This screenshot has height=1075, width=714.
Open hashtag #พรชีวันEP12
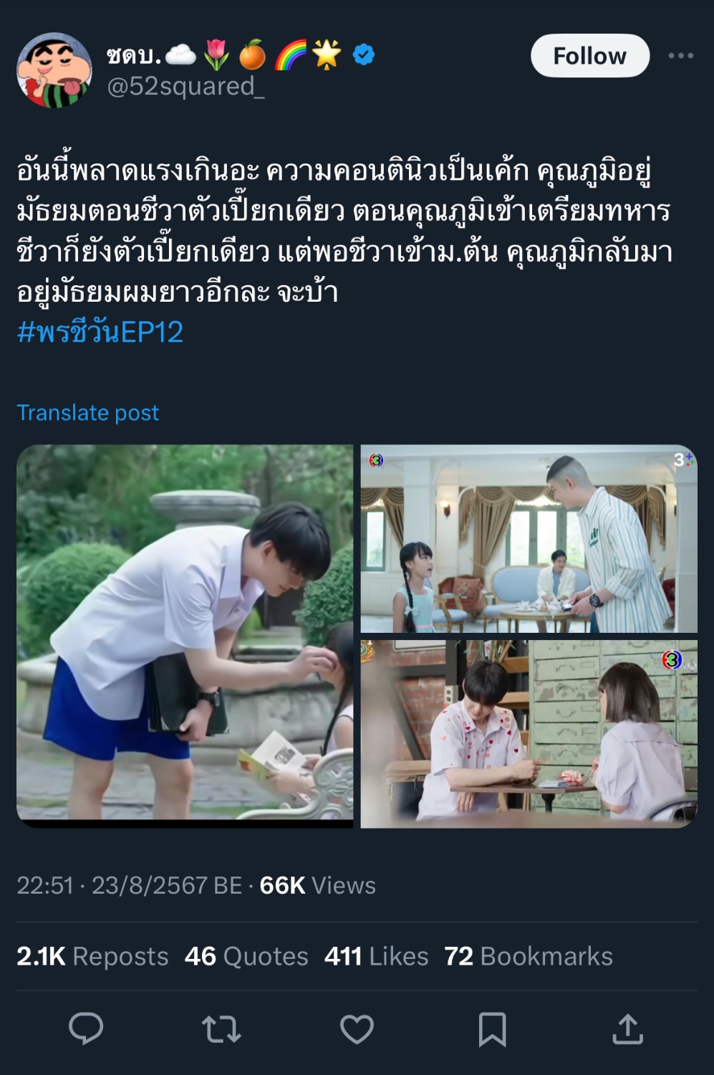(100, 332)
